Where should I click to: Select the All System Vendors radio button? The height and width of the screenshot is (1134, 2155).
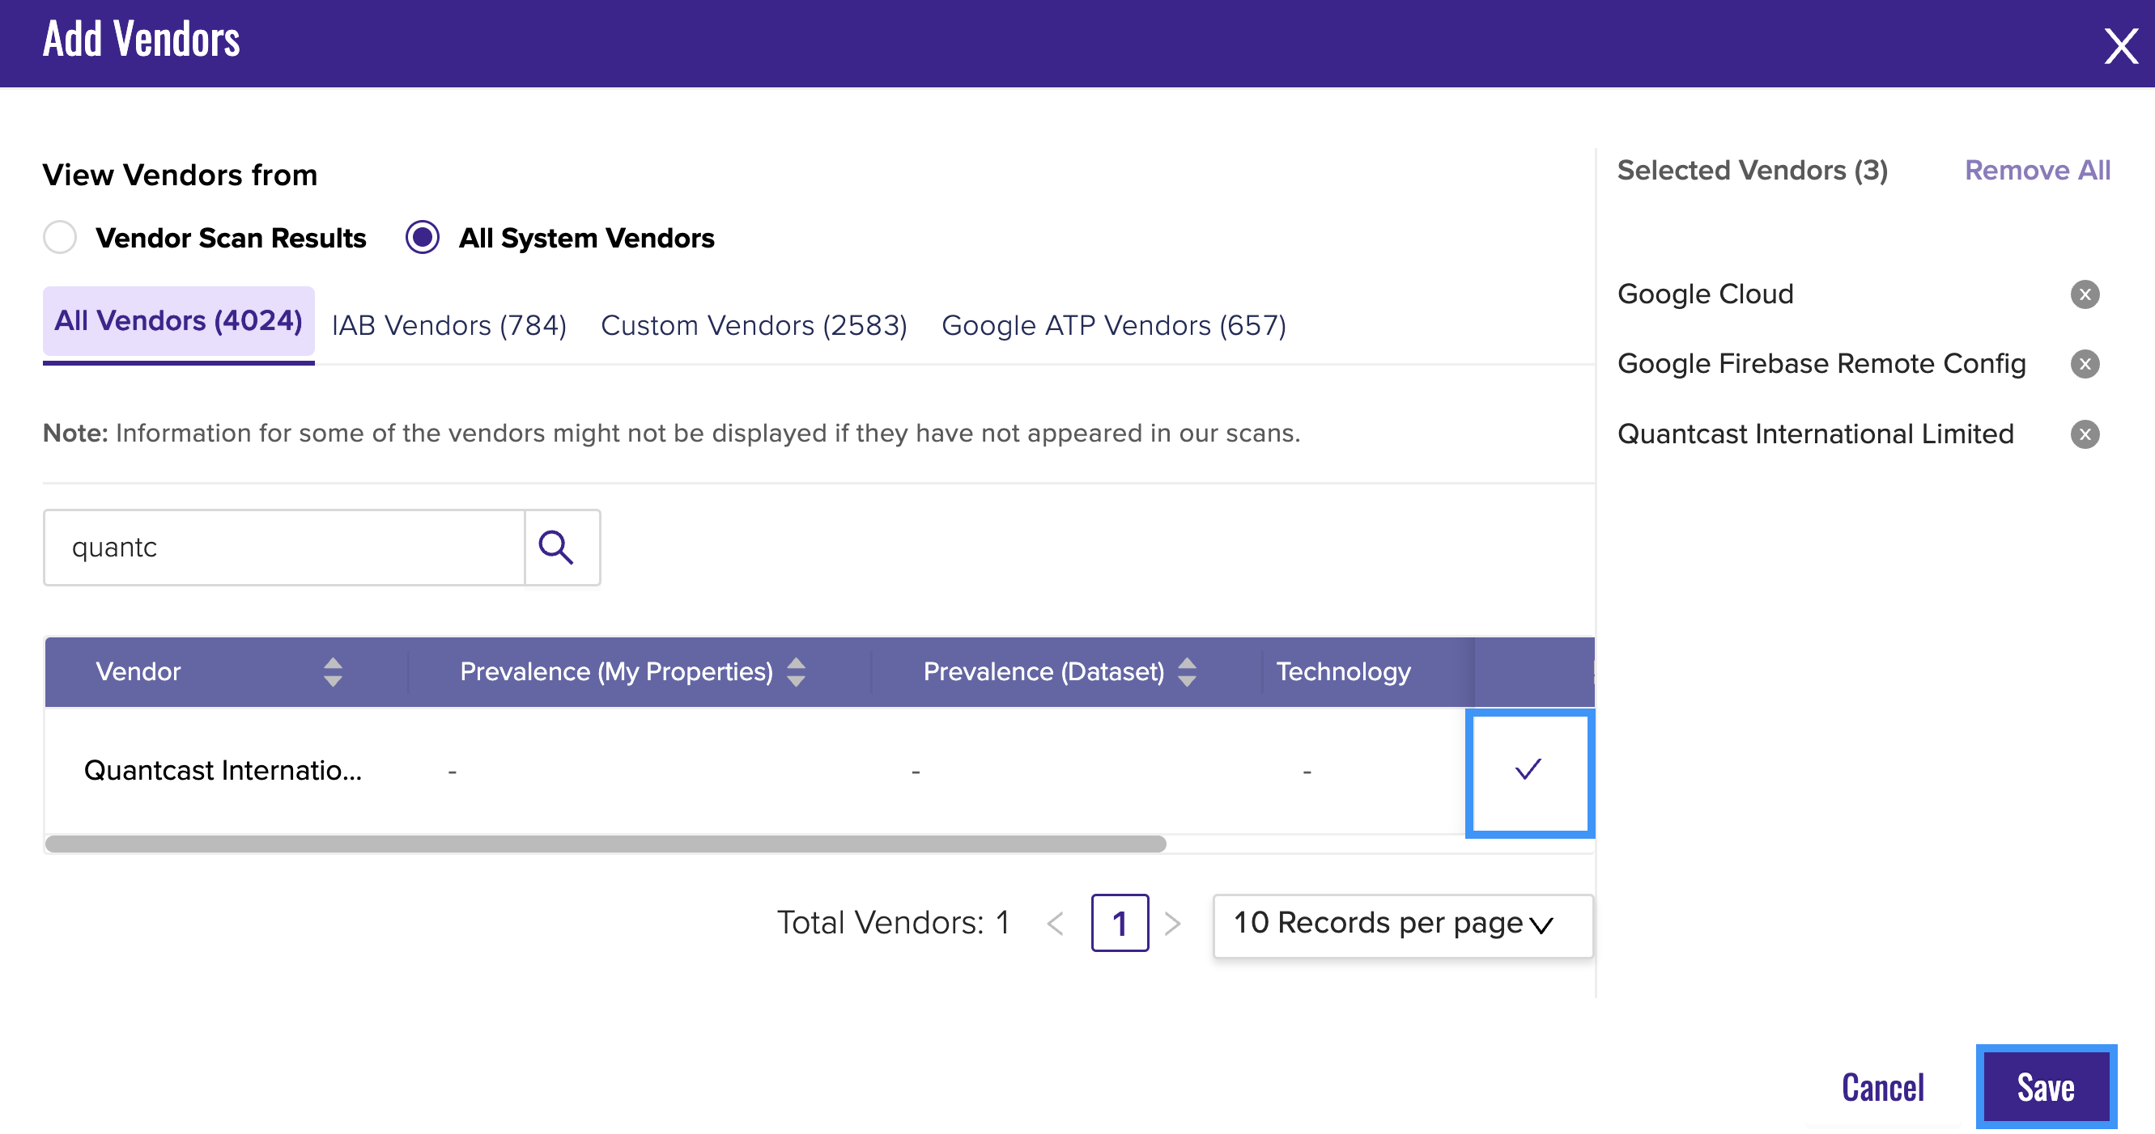pos(423,238)
